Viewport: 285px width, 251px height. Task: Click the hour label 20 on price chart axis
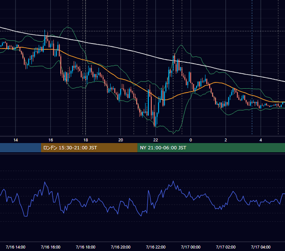pyautogui.click(x=121, y=140)
